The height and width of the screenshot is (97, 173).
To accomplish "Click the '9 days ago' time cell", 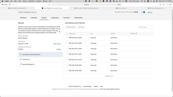I will click(93, 71).
